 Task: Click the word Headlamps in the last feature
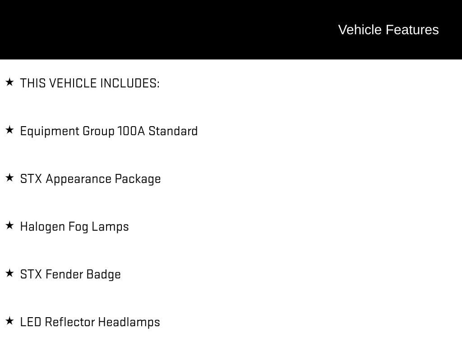(129, 322)
